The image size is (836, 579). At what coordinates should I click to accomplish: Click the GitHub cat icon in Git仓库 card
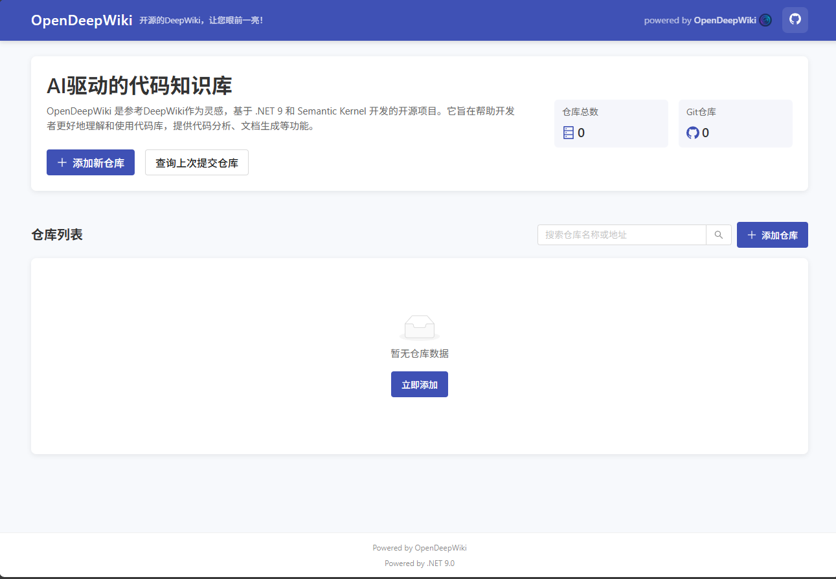(x=692, y=133)
